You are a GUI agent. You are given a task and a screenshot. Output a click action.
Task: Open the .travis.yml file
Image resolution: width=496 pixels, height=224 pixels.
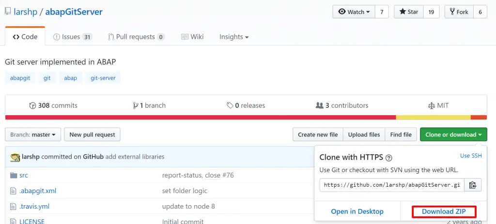[x=34, y=207]
